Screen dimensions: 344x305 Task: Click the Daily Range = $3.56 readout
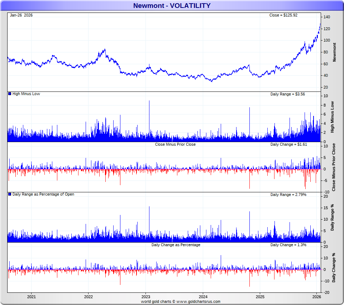[287, 94]
